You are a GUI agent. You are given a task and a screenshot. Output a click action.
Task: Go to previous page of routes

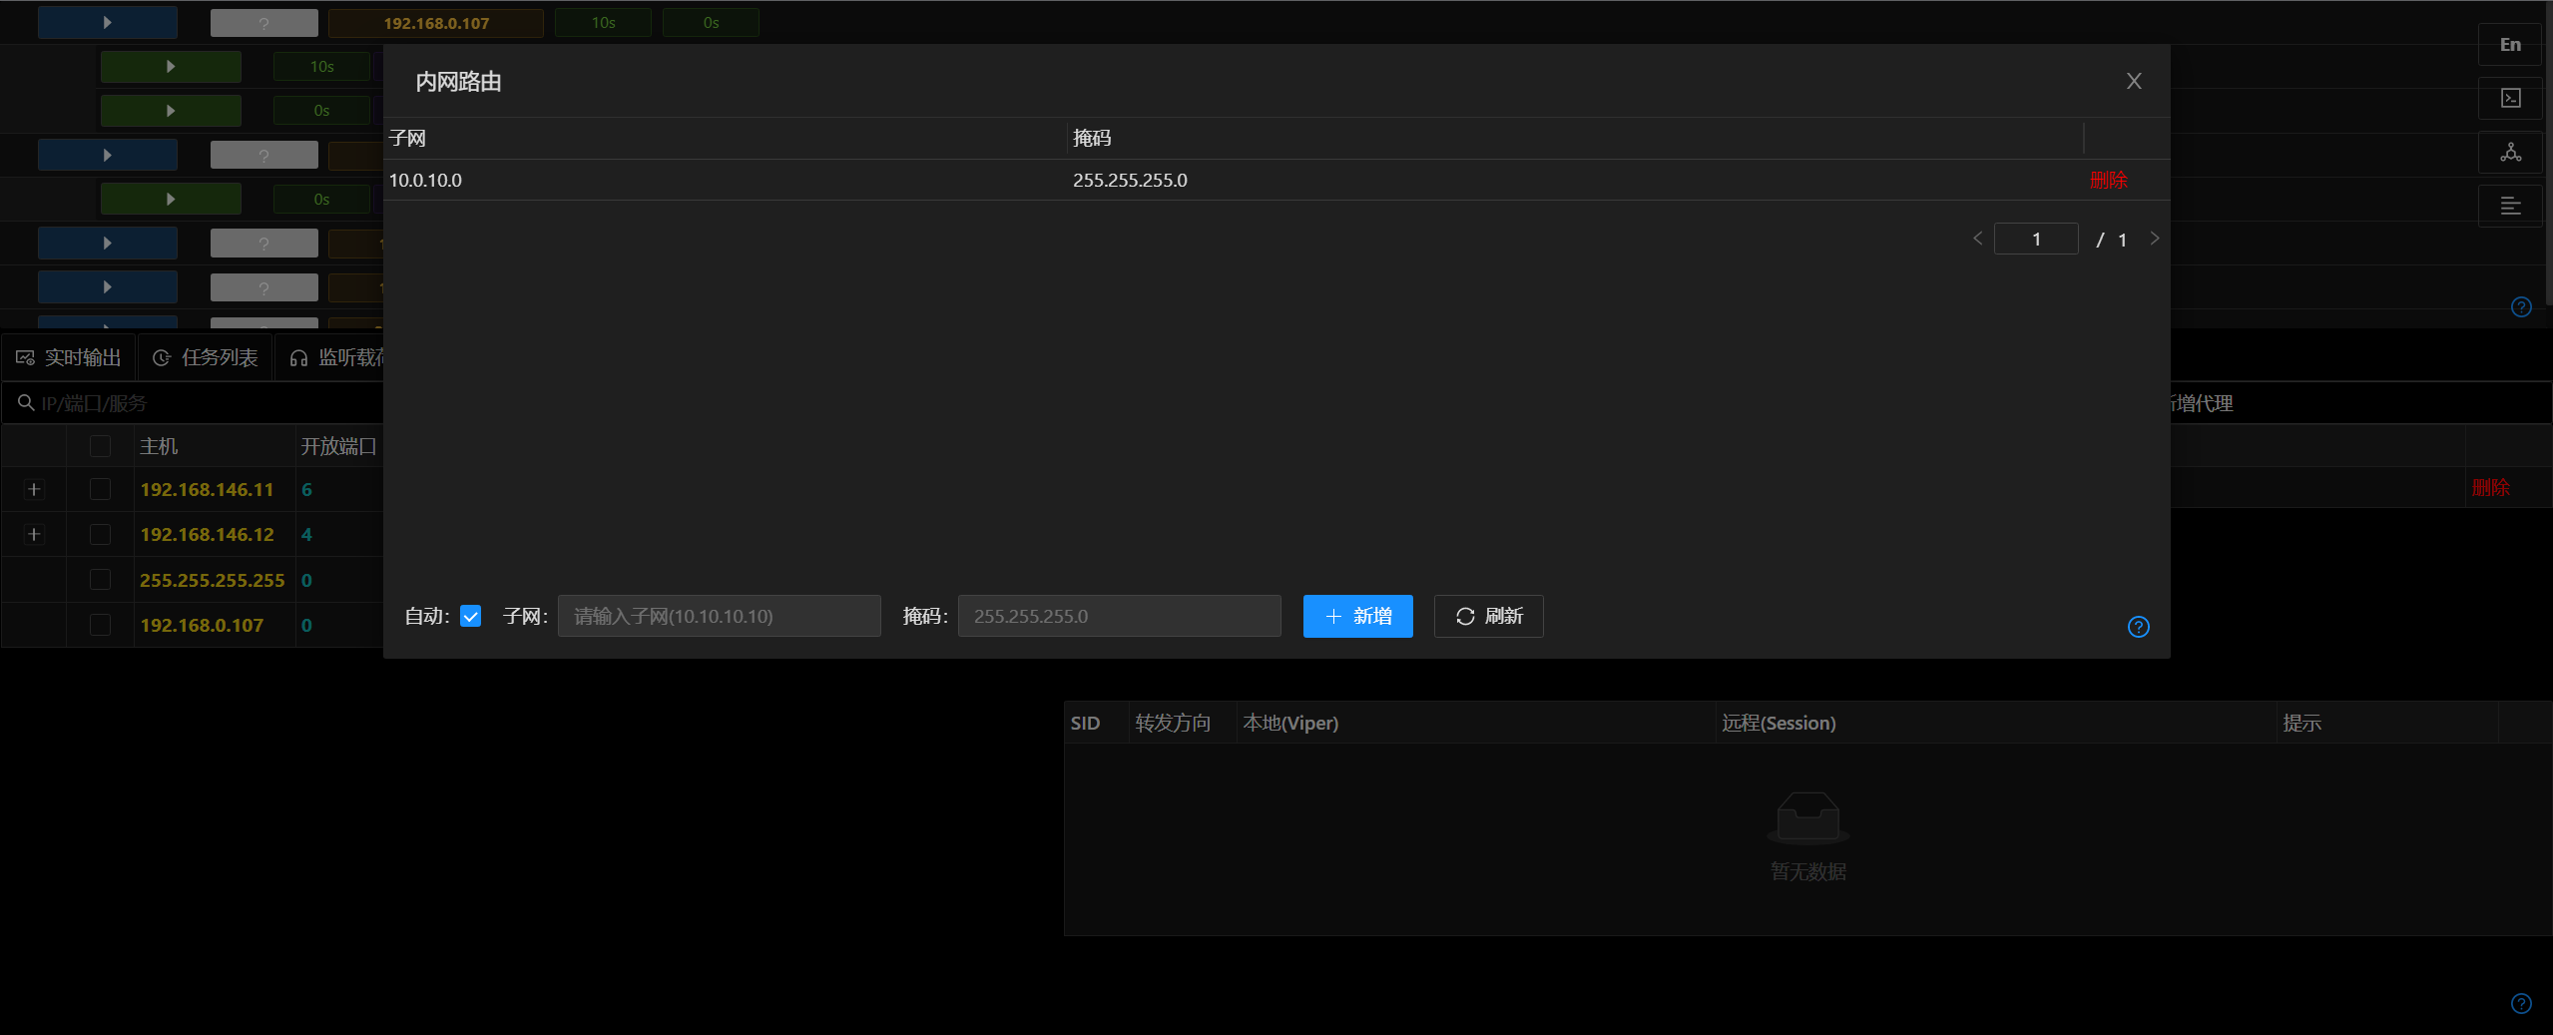[1977, 239]
